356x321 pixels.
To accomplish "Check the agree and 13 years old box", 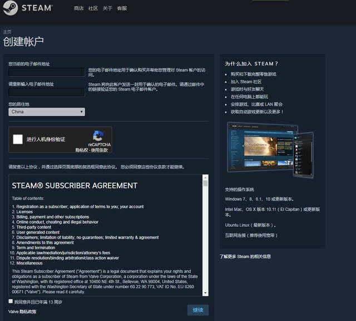I will point(11,301).
